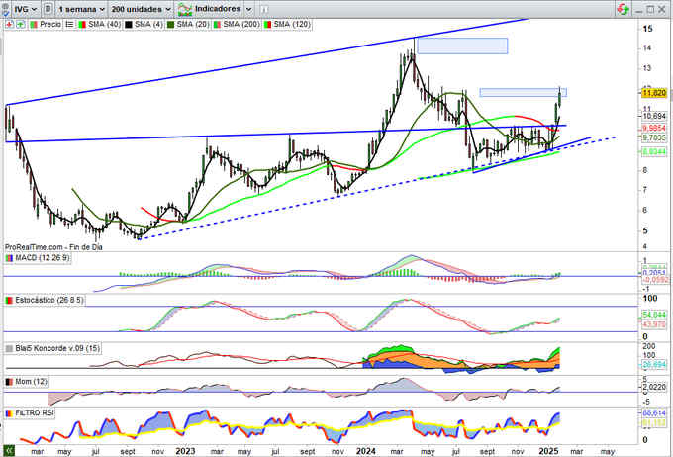Viewport: 673px width, 457px height.
Task: Click the Mom (12) indicator icon
Action: 8,379
